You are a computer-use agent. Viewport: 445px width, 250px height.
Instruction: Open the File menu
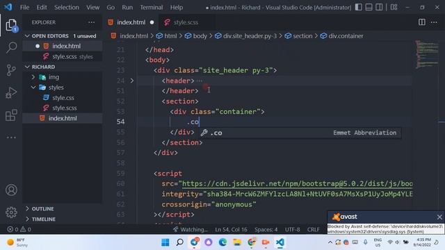24,8
